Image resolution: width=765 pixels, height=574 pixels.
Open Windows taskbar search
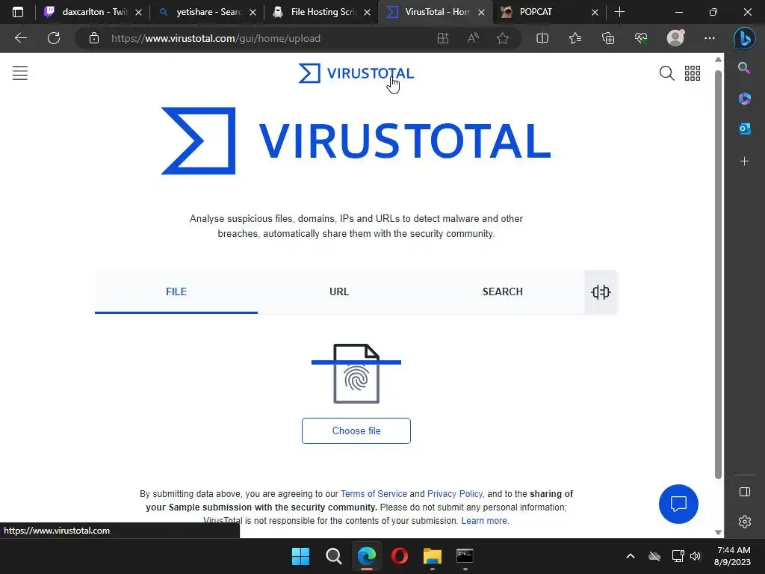334,555
